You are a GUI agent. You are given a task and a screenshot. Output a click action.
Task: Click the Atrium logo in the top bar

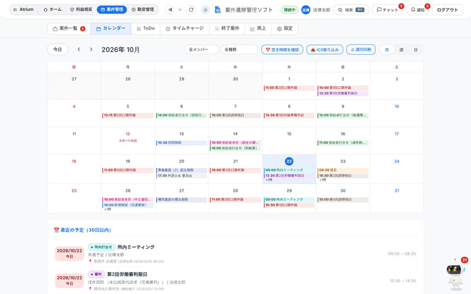tap(23, 9)
